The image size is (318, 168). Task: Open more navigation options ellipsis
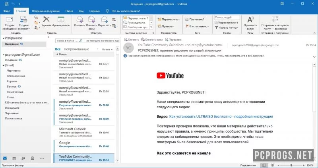click(x=42, y=158)
